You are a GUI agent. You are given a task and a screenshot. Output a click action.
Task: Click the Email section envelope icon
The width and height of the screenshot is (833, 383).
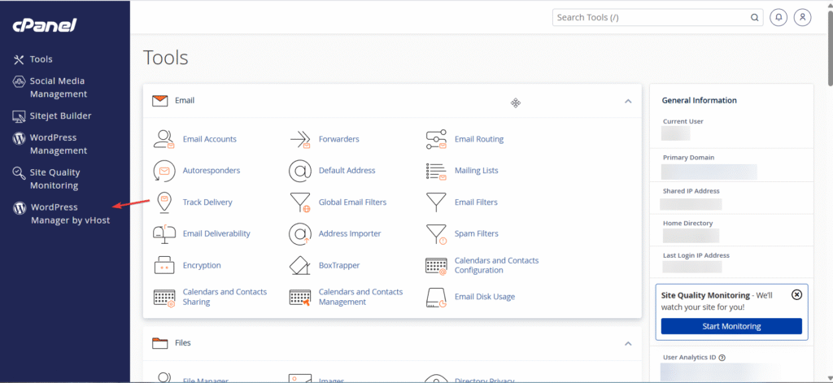160,100
